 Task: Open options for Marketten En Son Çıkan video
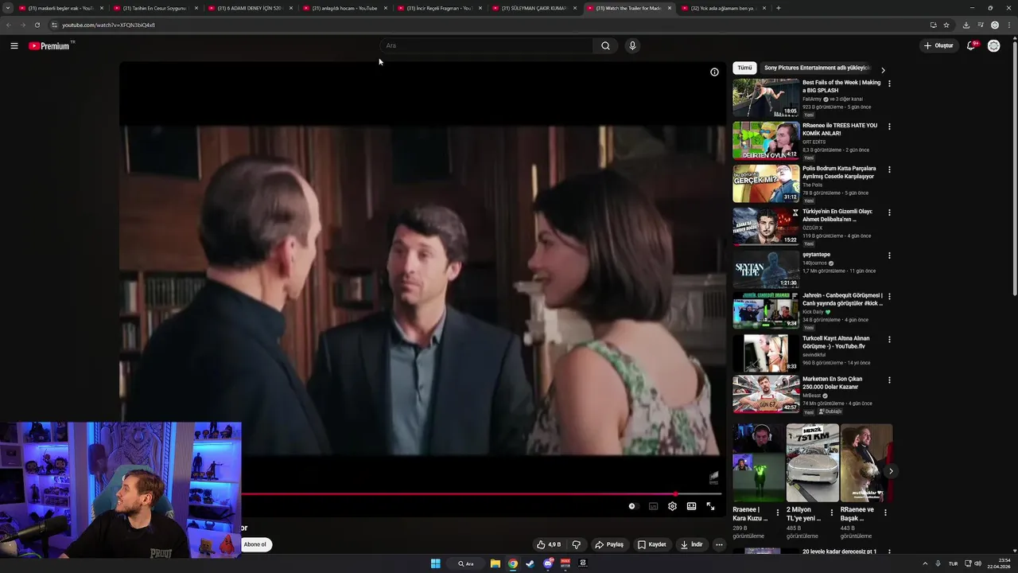pyautogui.click(x=889, y=380)
